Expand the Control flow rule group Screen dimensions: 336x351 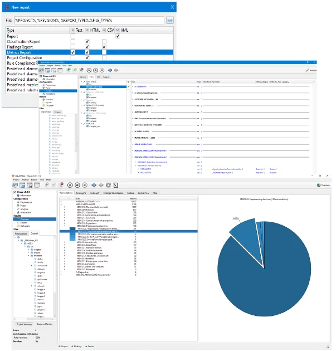[65, 212]
